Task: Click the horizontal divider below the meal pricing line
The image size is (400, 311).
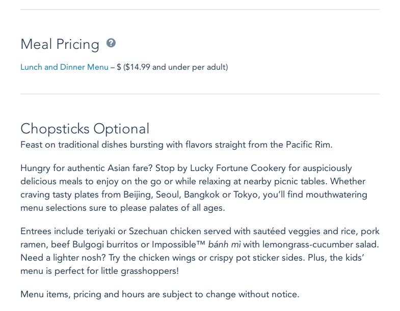Action: (x=200, y=94)
